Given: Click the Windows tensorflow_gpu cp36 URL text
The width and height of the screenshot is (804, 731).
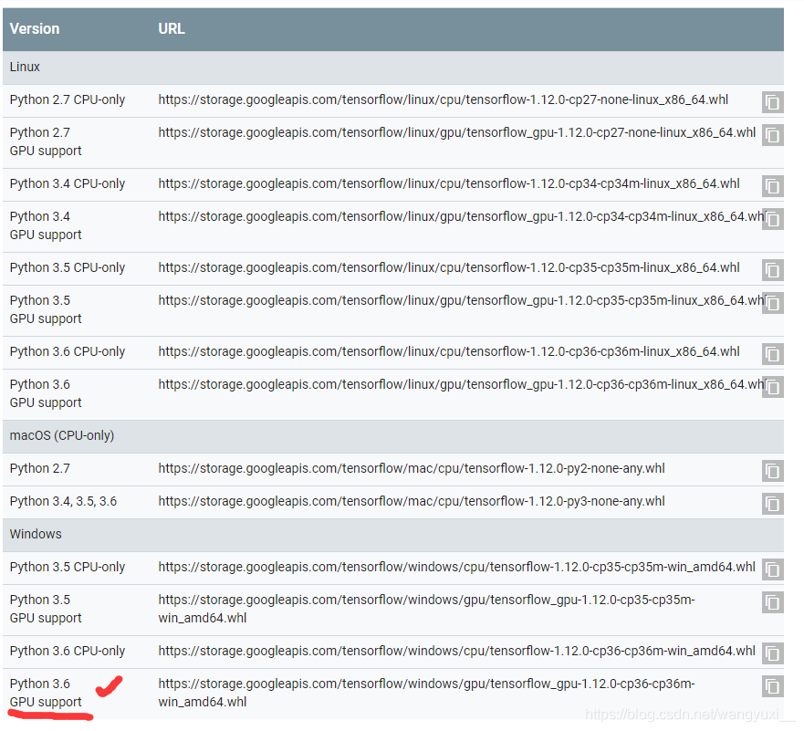Looking at the screenshot, I should (x=426, y=693).
